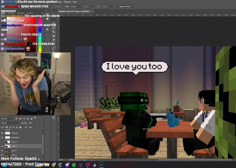Select the Rectangular Marquee tool

coord(53,19)
